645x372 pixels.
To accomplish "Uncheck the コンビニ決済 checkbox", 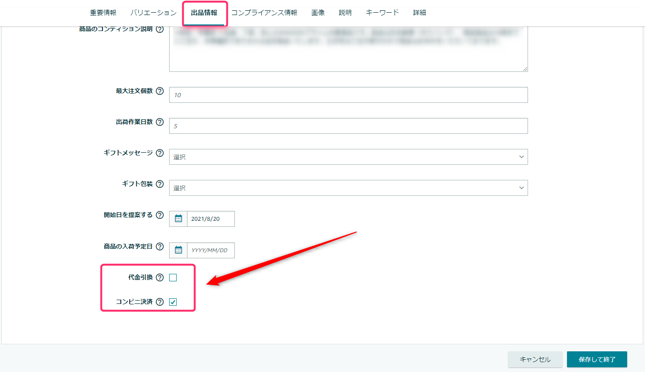I will [x=173, y=302].
